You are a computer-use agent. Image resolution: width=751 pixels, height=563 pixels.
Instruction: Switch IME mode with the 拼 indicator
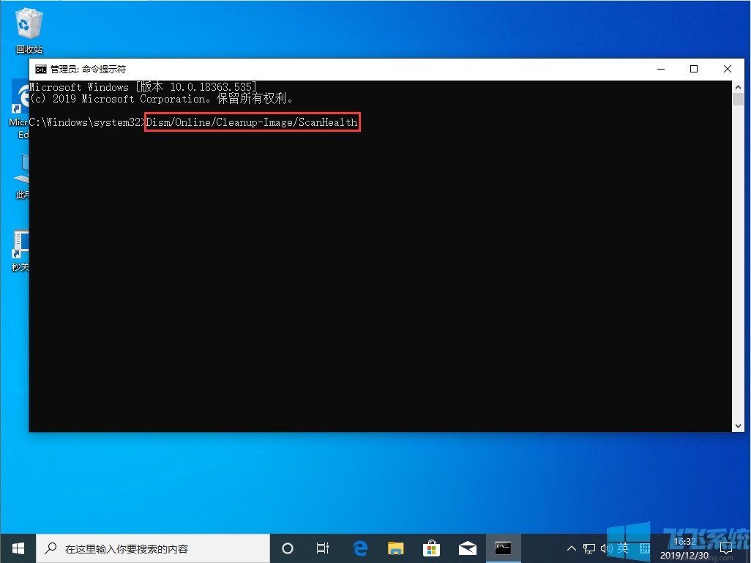coord(644,548)
